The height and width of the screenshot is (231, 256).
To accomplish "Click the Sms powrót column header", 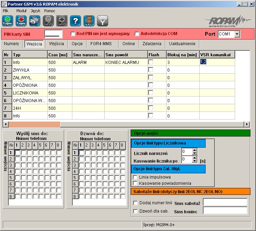I will click(x=126, y=55).
